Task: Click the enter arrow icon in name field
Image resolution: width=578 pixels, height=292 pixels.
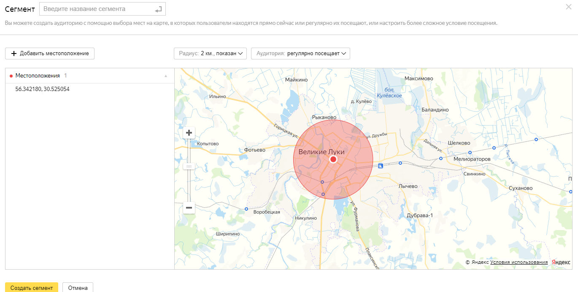Action: (158, 9)
